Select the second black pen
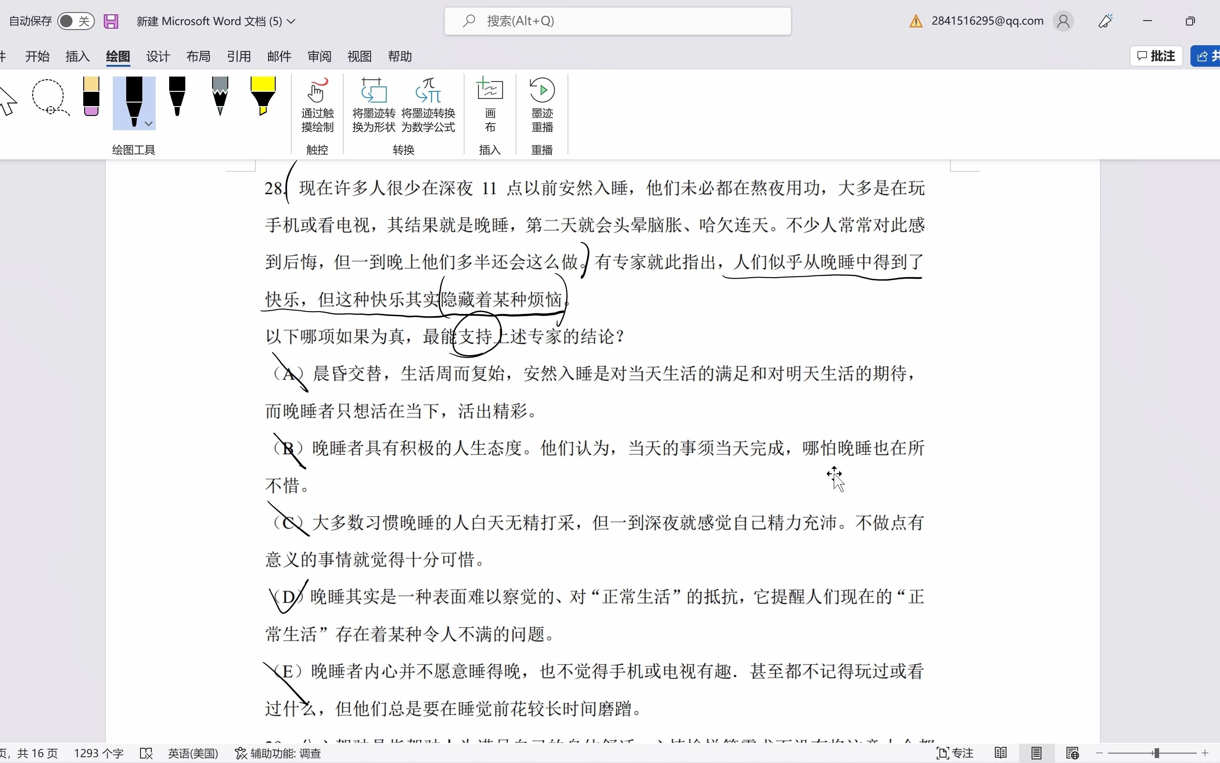Image resolution: width=1220 pixels, height=763 pixels. point(177,97)
